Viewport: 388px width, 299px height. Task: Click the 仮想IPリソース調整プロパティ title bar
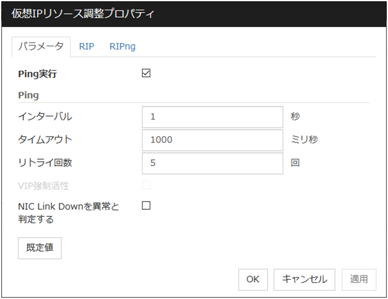coord(193,13)
